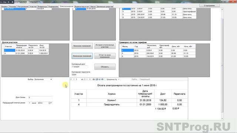Open calendar dropdown on the date picker

click(x=50, y=103)
